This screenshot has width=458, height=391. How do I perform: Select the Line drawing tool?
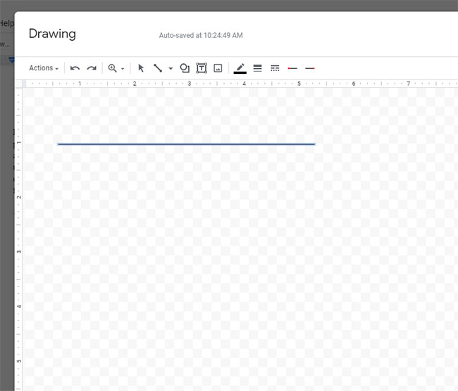(x=159, y=68)
